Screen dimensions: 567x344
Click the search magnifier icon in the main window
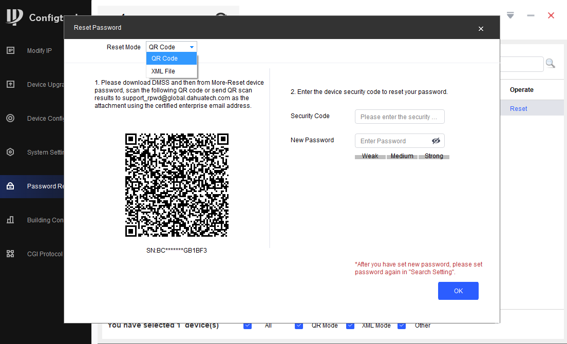[x=551, y=64]
